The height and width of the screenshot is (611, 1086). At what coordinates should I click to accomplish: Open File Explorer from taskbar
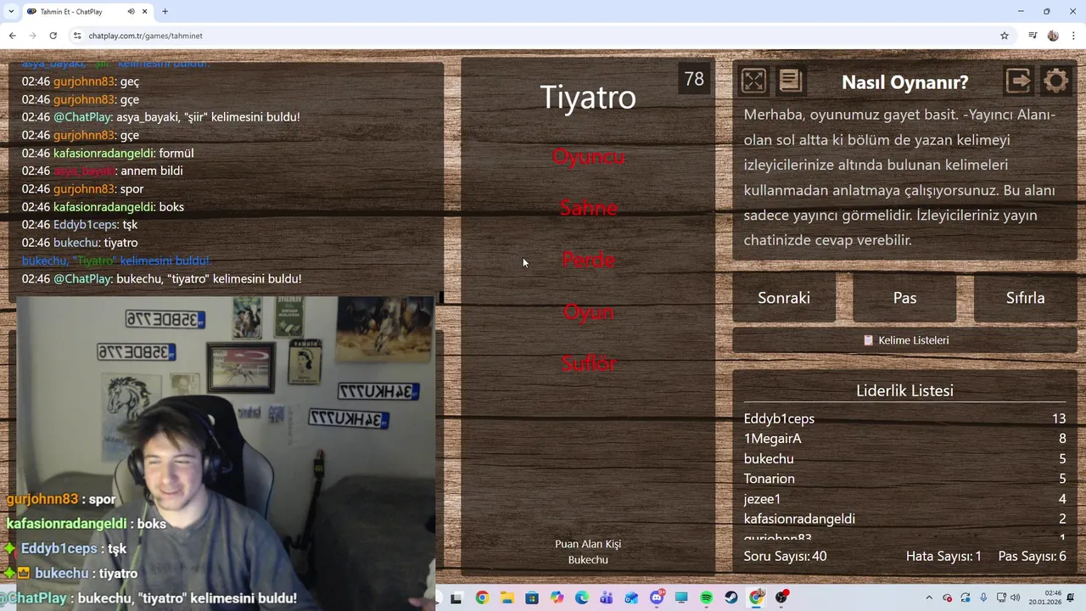point(507,598)
